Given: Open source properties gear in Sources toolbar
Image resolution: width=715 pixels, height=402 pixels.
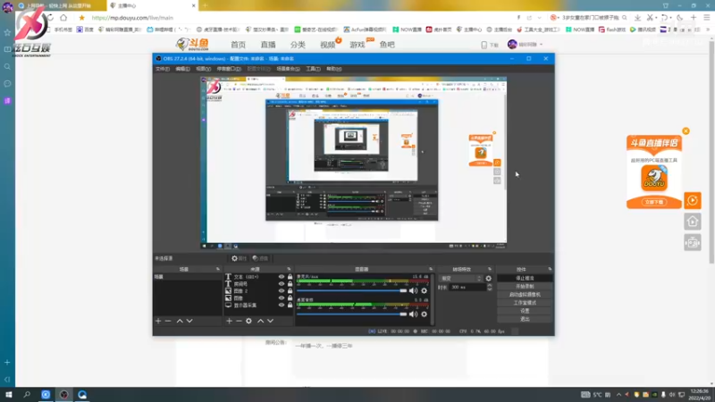Looking at the screenshot, I should tap(248, 321).
